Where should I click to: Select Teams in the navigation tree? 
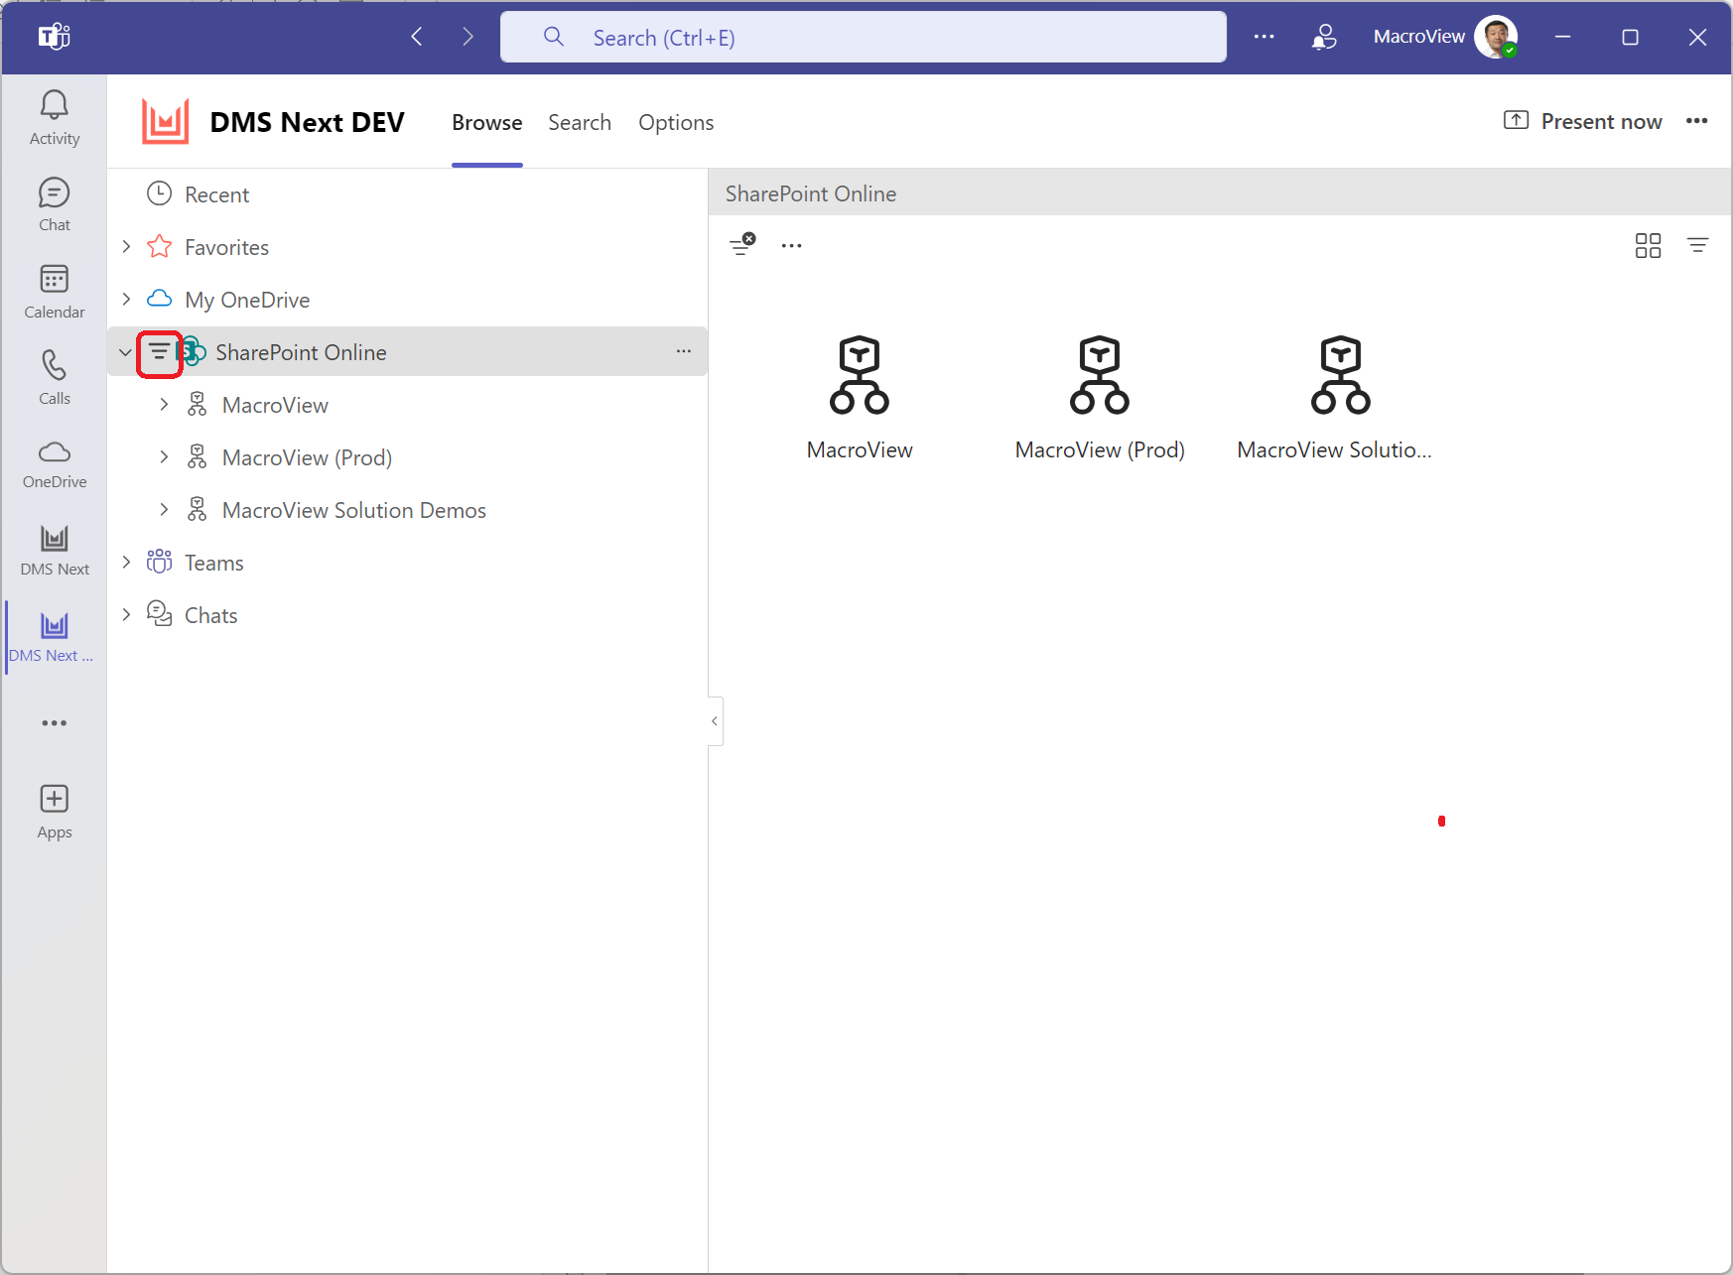(x=213, y=563)
